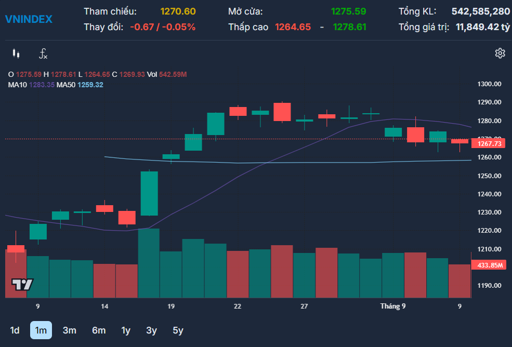Open the candlestick chart type selector
Image resolution: width=512 pixels, height=347 pixels.
click(16, 54)
